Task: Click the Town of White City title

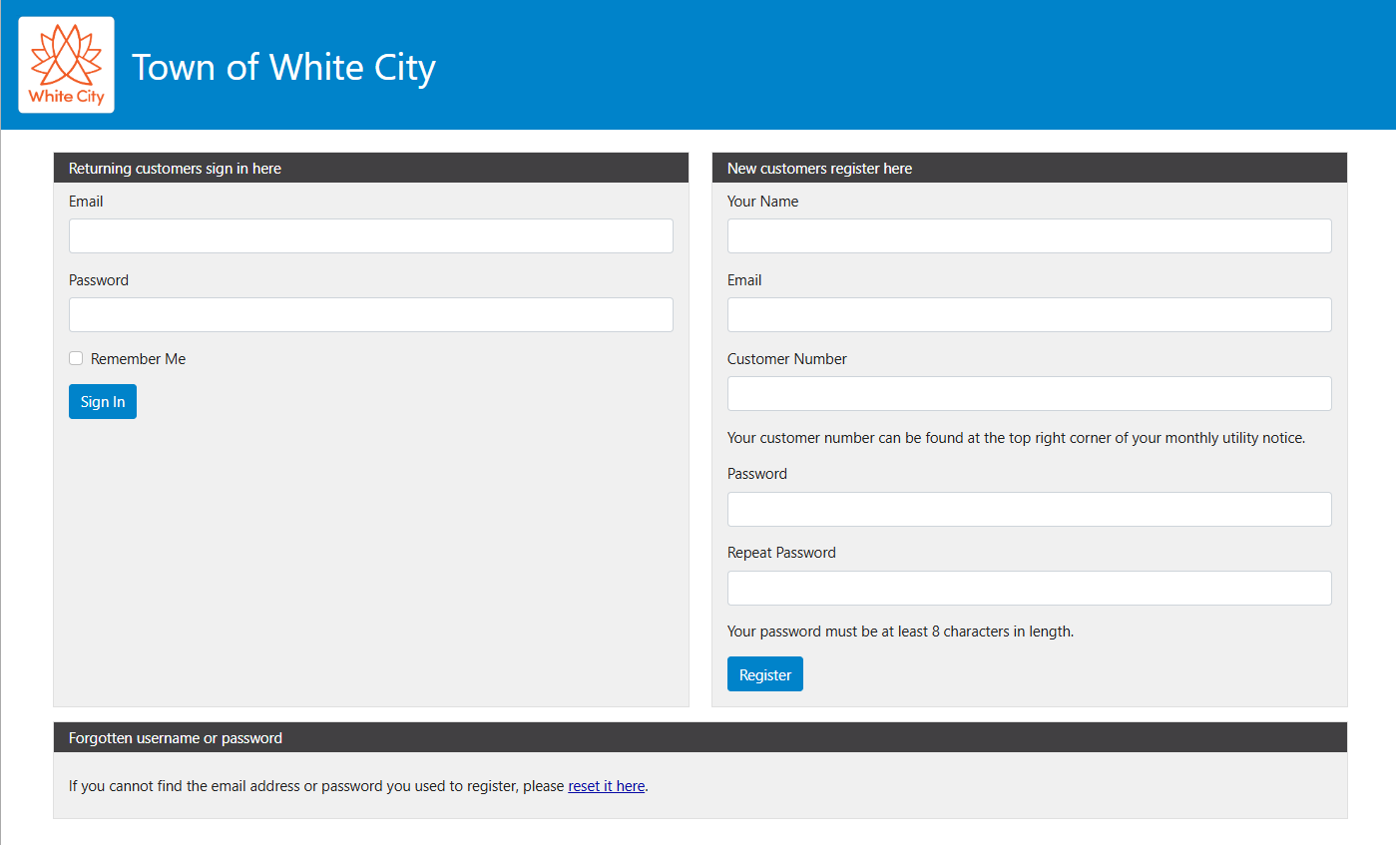Action: [x=283, y=67]
